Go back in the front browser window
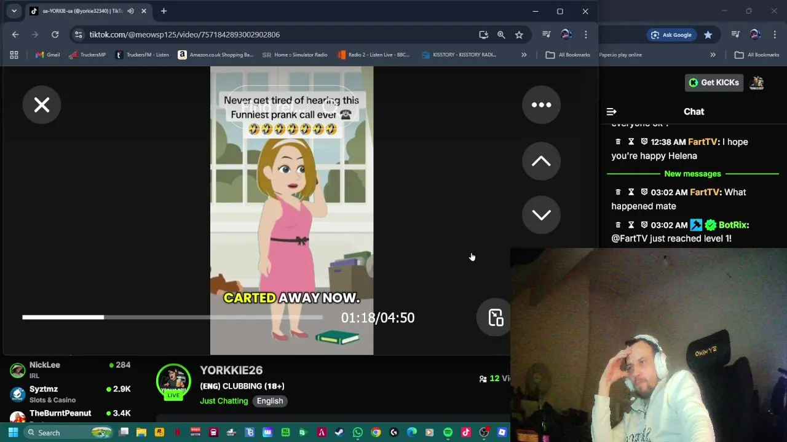 click(x=15, y=34)
